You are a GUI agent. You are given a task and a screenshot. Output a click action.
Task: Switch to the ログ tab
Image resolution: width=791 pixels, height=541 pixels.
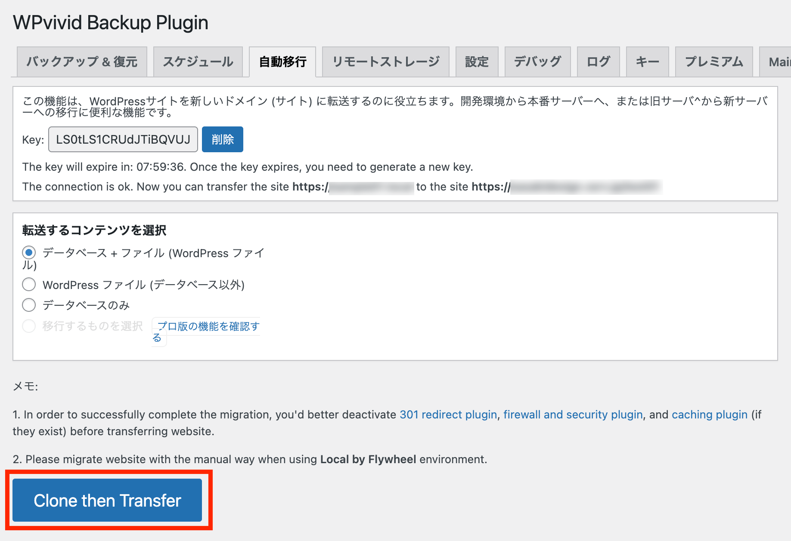click(599, 62)
